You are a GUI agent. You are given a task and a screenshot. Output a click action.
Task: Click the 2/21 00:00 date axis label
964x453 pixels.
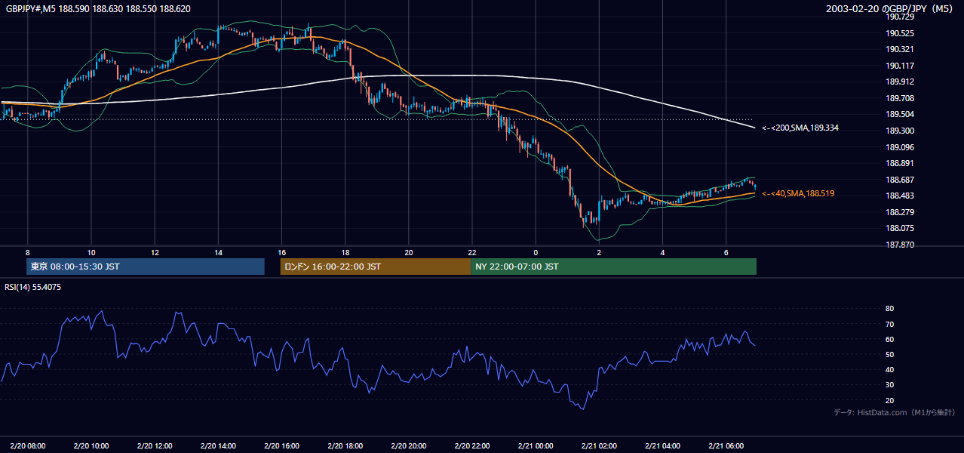[536, 445]
